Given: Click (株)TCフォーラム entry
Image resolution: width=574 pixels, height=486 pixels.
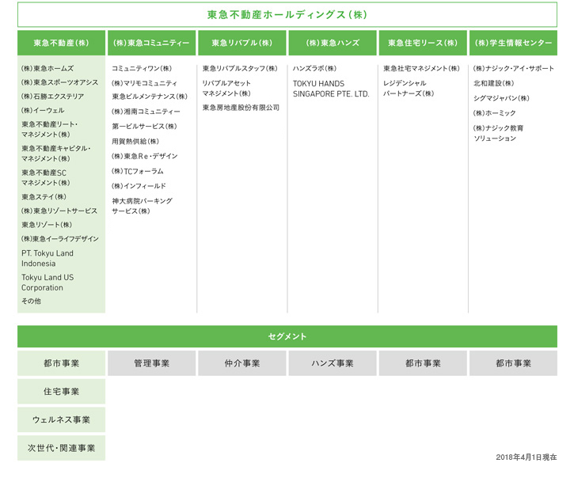Looking at the screenshot, I should (137, 171).
